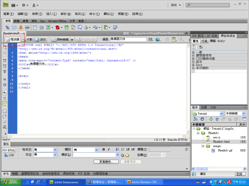Click the Images insert icon
This screenshot has width=249, height=186.
48,27
